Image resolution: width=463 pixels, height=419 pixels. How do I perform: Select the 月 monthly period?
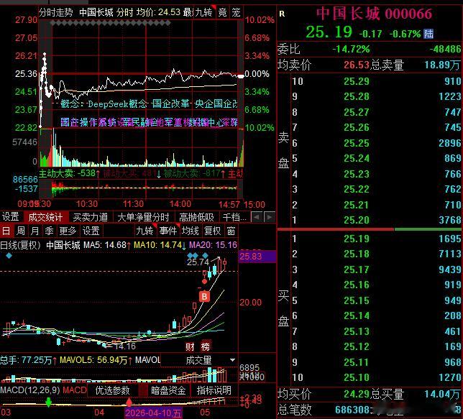point(35,231)
